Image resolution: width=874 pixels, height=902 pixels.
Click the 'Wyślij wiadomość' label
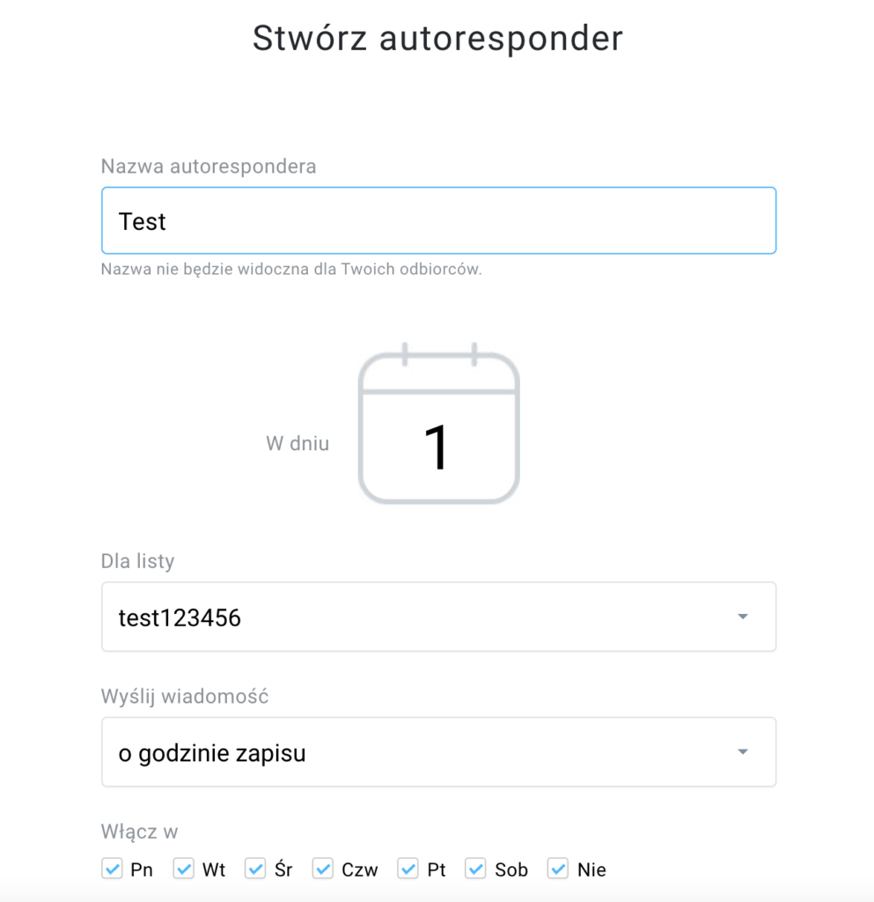185,696
